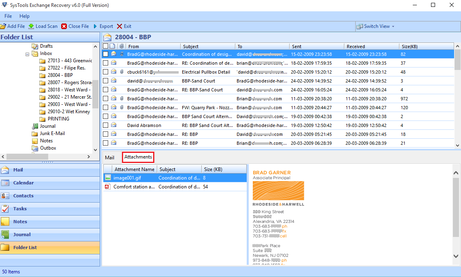Image resolution: width=461 pixels, height=277 pixels.
Task: Open the Switch View dropdown arrow
Action: pos(393,26)
